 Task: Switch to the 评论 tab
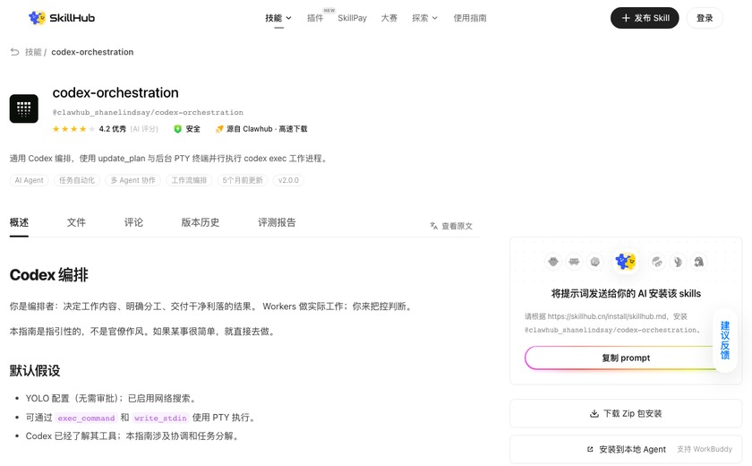click(133, 222)
